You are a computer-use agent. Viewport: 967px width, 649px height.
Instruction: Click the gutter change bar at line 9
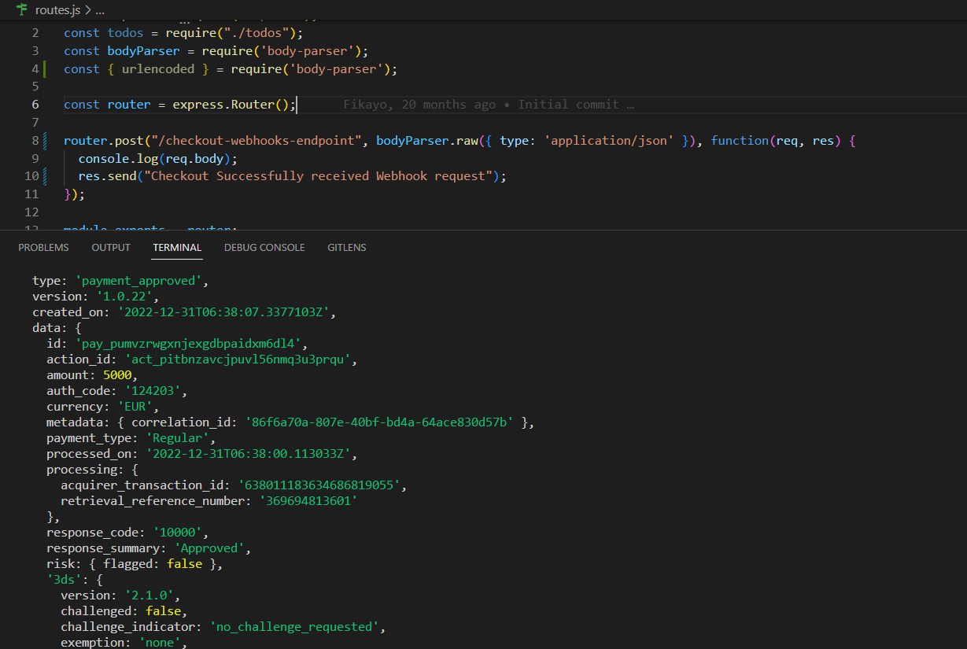46,157
